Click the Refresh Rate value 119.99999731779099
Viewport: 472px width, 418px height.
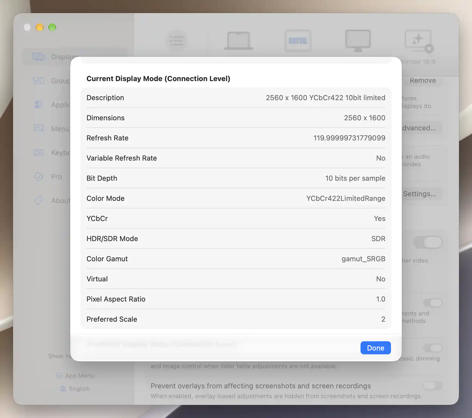click(349, 138)
